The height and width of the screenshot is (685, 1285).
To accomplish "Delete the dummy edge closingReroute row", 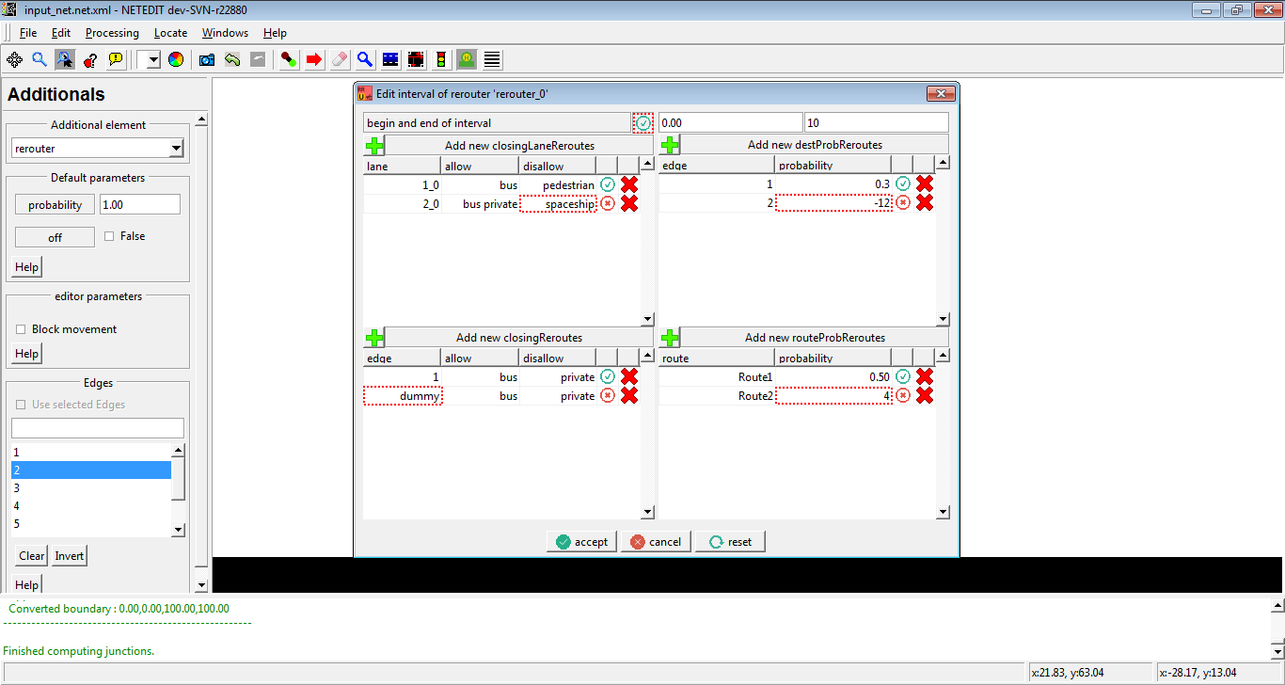I will tap(629, 396).
